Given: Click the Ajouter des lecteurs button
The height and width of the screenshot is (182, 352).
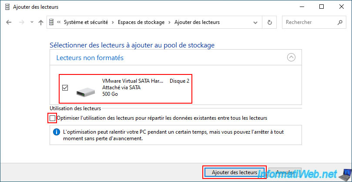Looking at the screenshot, I should pyautogui.click(x=235, y=172).
